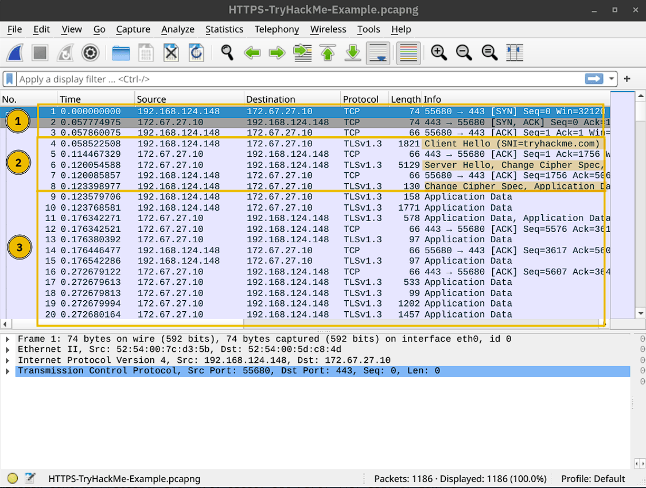Image resolution: width=646 pixels, height=488 pixels.
Task: Start capturing packets with shark fin icon
Action: coord(15,53)
